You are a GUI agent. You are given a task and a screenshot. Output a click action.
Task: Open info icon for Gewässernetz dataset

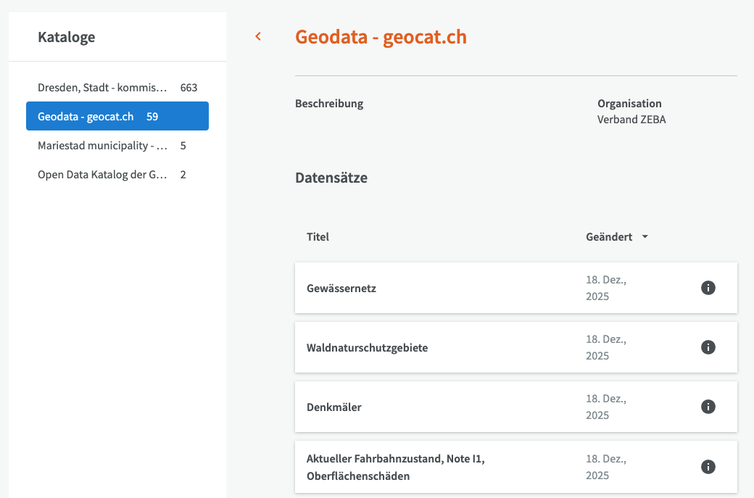[x=708, y=288]
